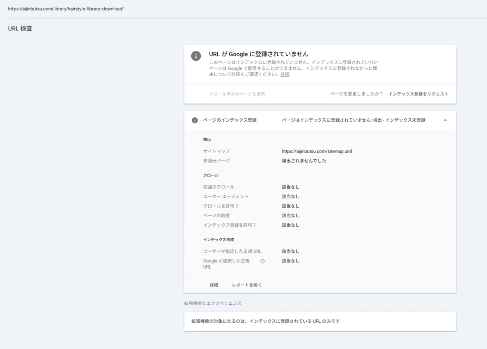Click インデックス登録をリクエスト
Screen dimensions: 487x349
tap(418, 94)
